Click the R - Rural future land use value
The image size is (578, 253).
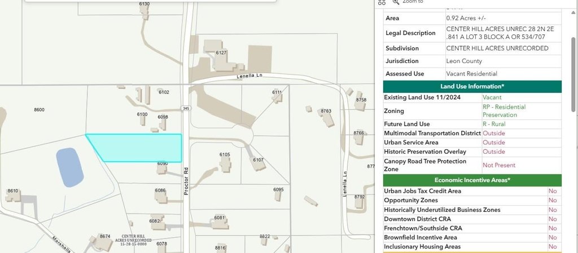[x=493, y=124]
